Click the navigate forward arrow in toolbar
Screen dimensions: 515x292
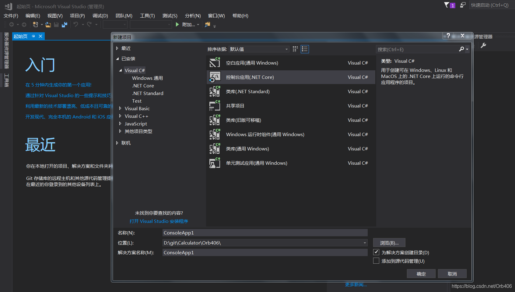(x=24, y=25)
